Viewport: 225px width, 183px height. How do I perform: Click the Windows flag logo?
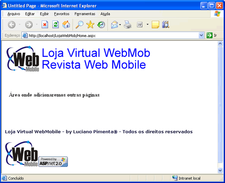[217, 14]
